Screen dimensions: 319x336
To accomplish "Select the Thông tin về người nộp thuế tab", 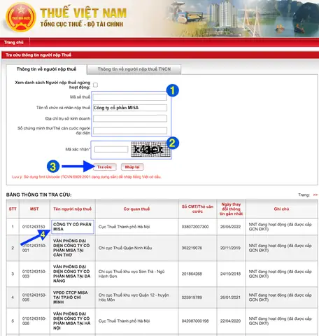I will [46, 69].
